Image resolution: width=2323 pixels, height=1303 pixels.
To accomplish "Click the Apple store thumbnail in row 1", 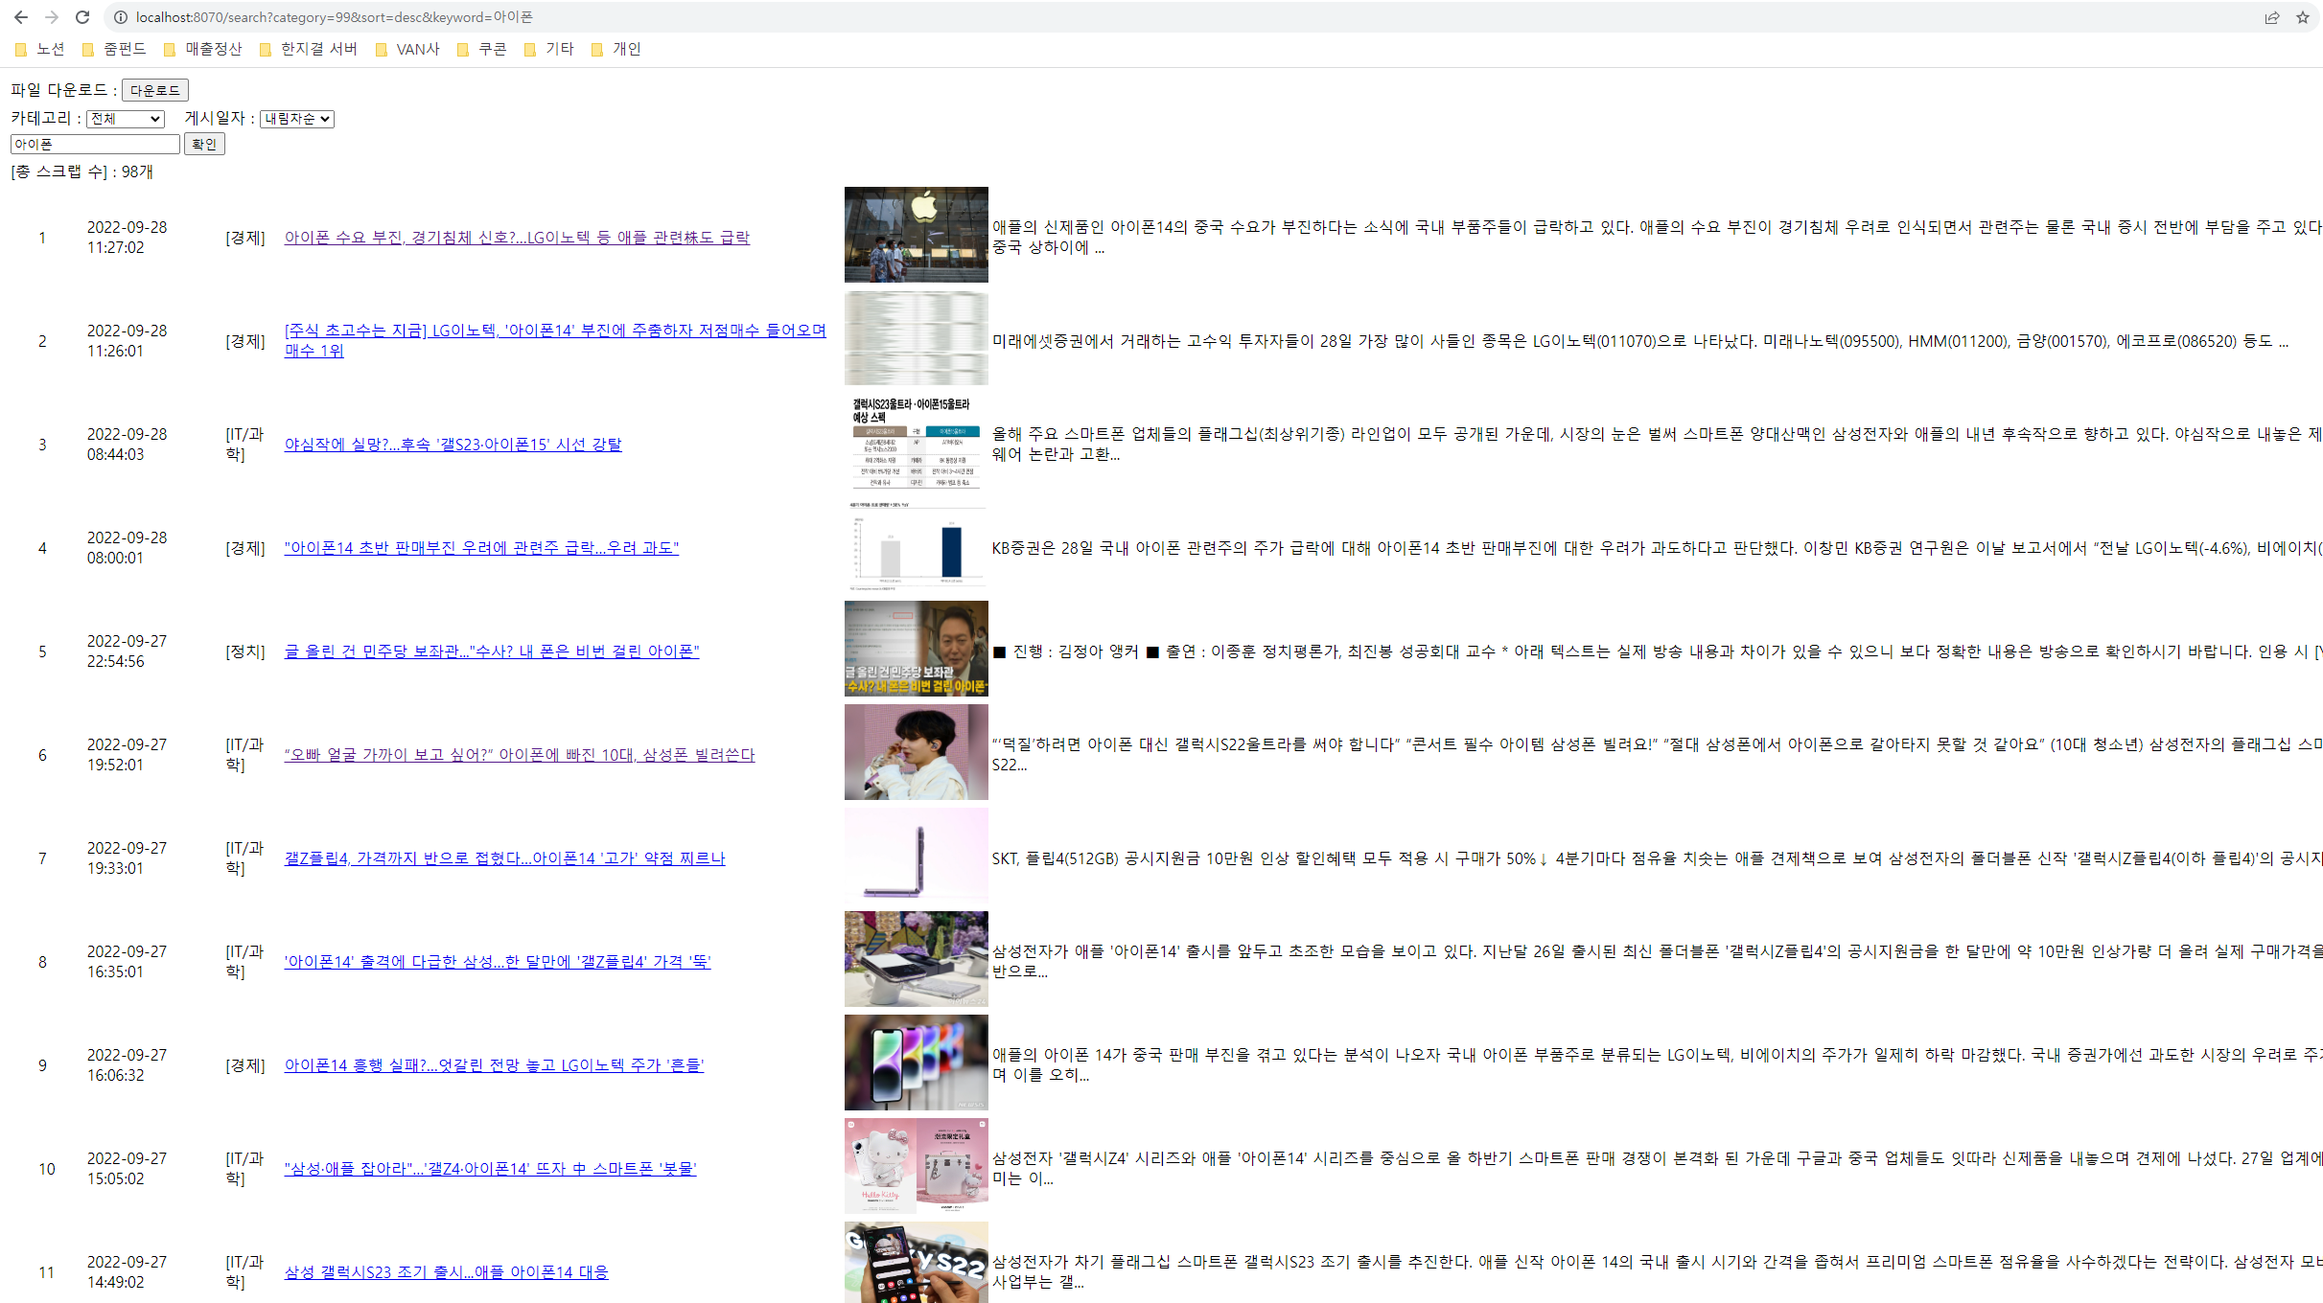I will (x=916, y=235).
